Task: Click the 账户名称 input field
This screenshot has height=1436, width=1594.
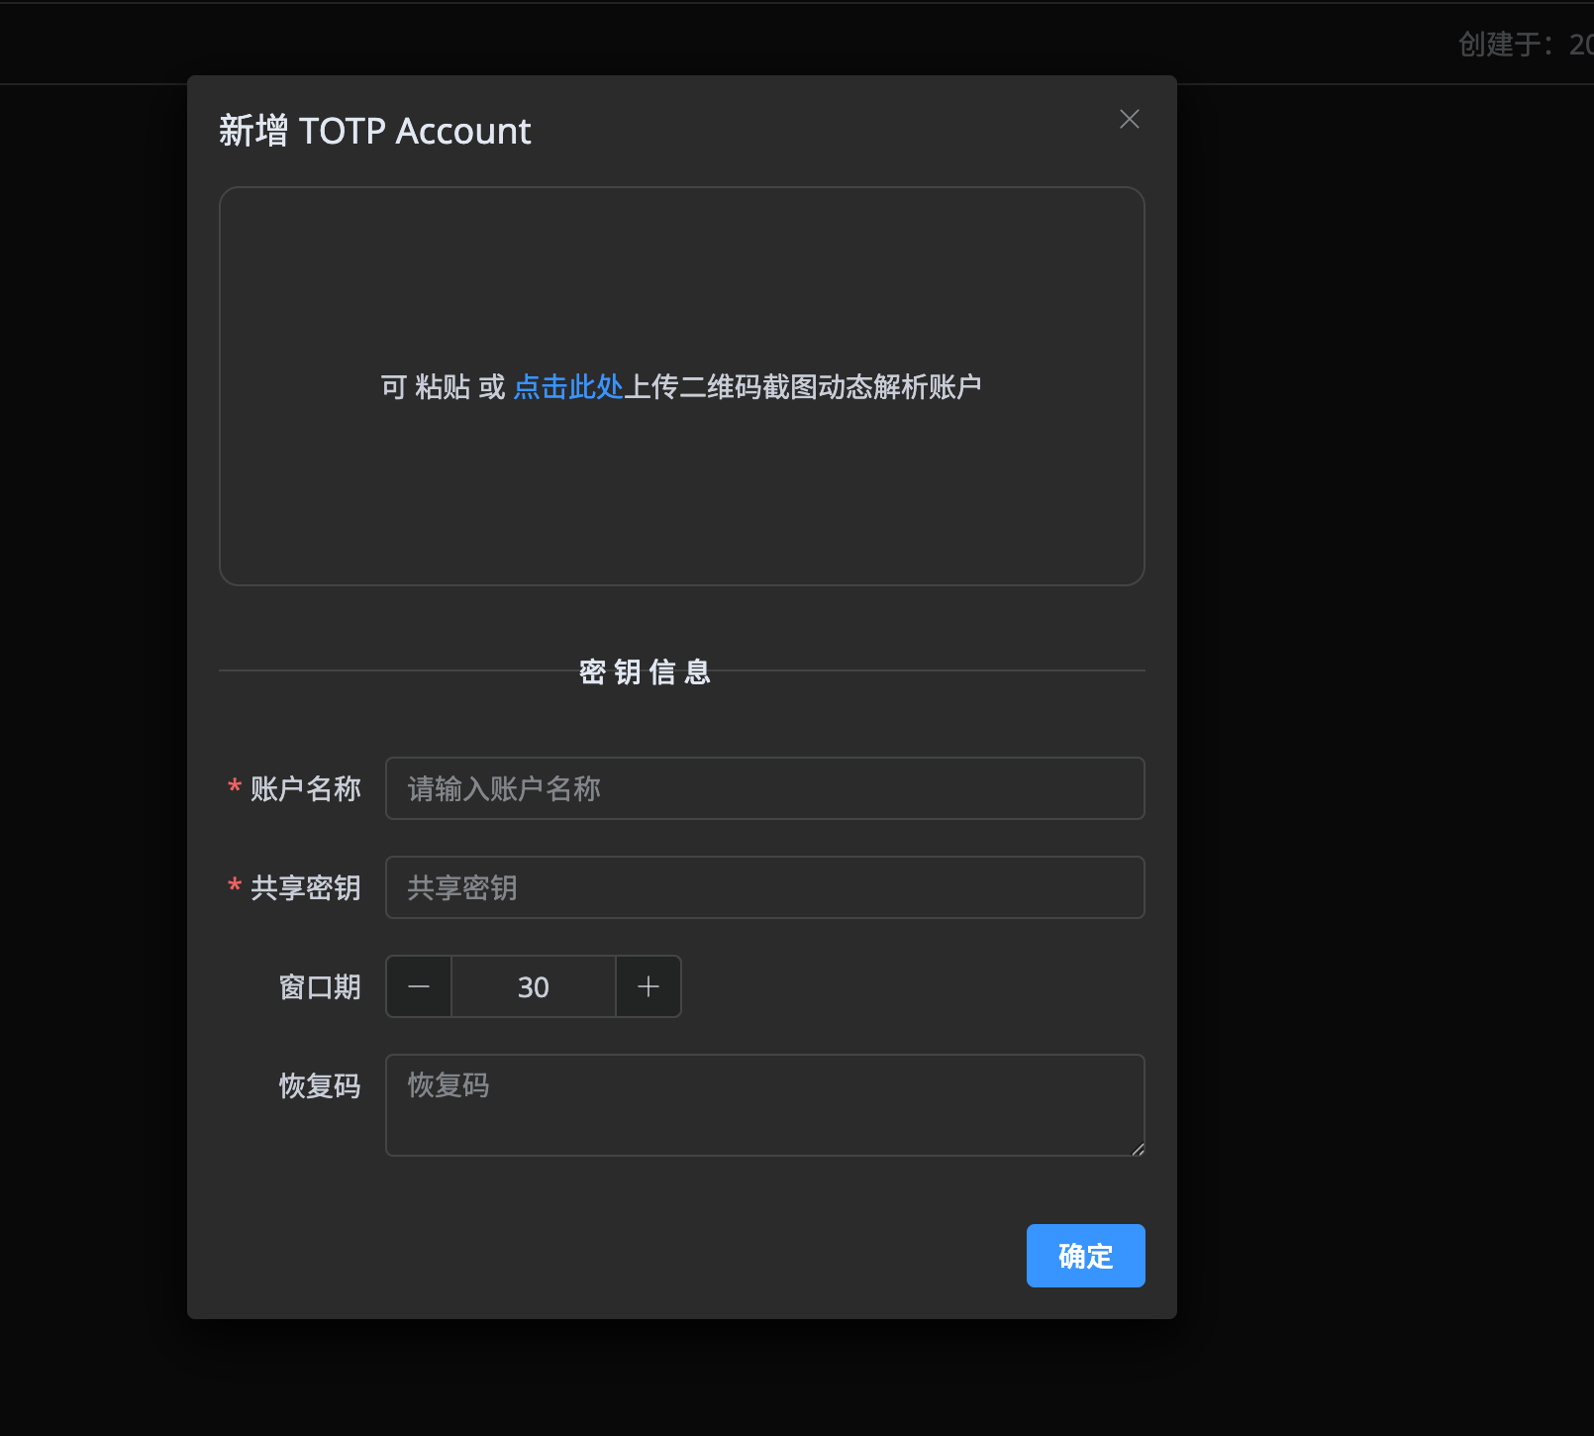Action: point(764,788)
